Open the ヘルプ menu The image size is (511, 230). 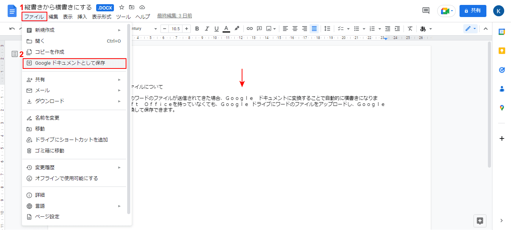tap(143, 17)
